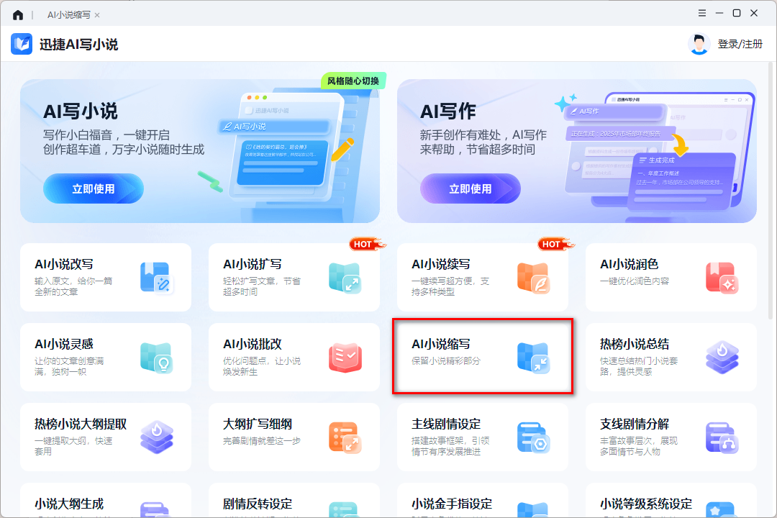Open the hamburger menu in the title bar
777x518 pixels.
click(701, 14)
